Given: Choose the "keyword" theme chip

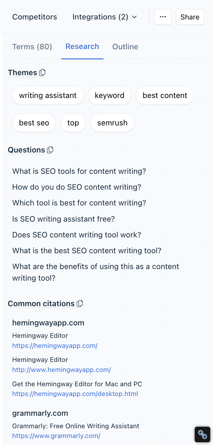Looking at the screenshot, I should [110, 96].
